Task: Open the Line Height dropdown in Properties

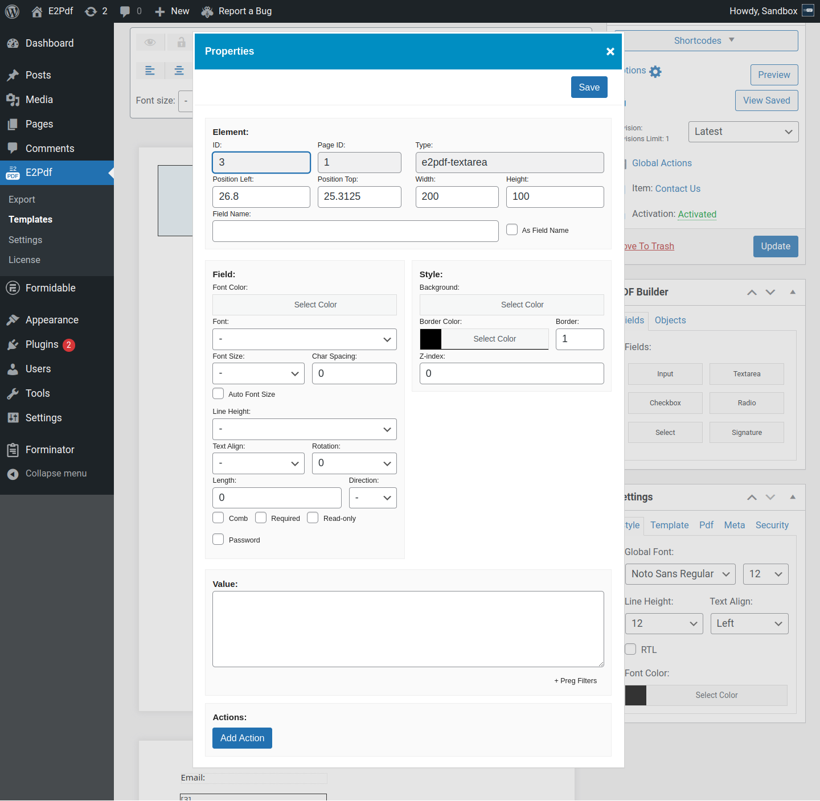Action: [304, 429]
